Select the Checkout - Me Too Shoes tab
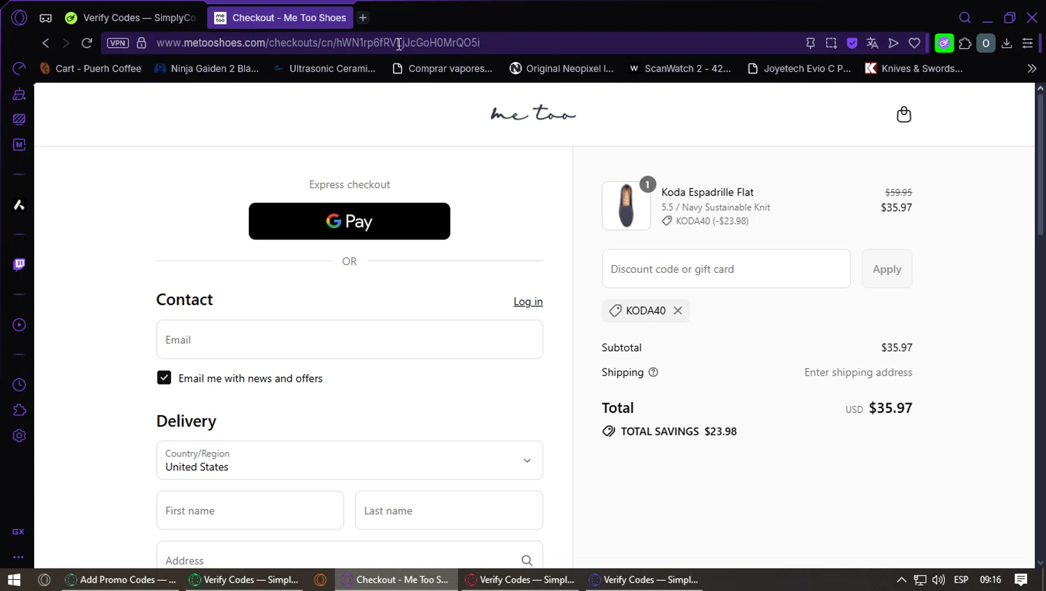Screen dimensions: 1046x591 [x=280, y=18]
